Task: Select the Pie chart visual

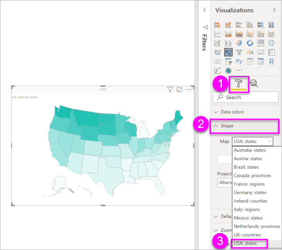Action: tap(239, 43)
